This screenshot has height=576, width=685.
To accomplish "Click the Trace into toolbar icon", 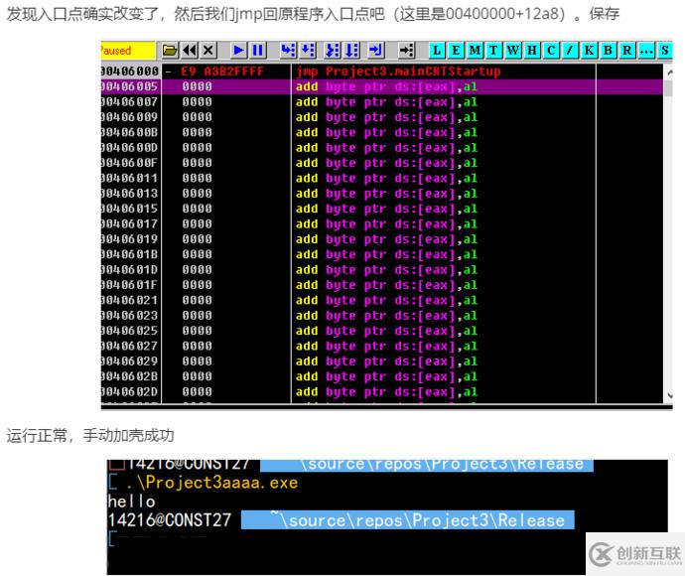I will point(333,51).
